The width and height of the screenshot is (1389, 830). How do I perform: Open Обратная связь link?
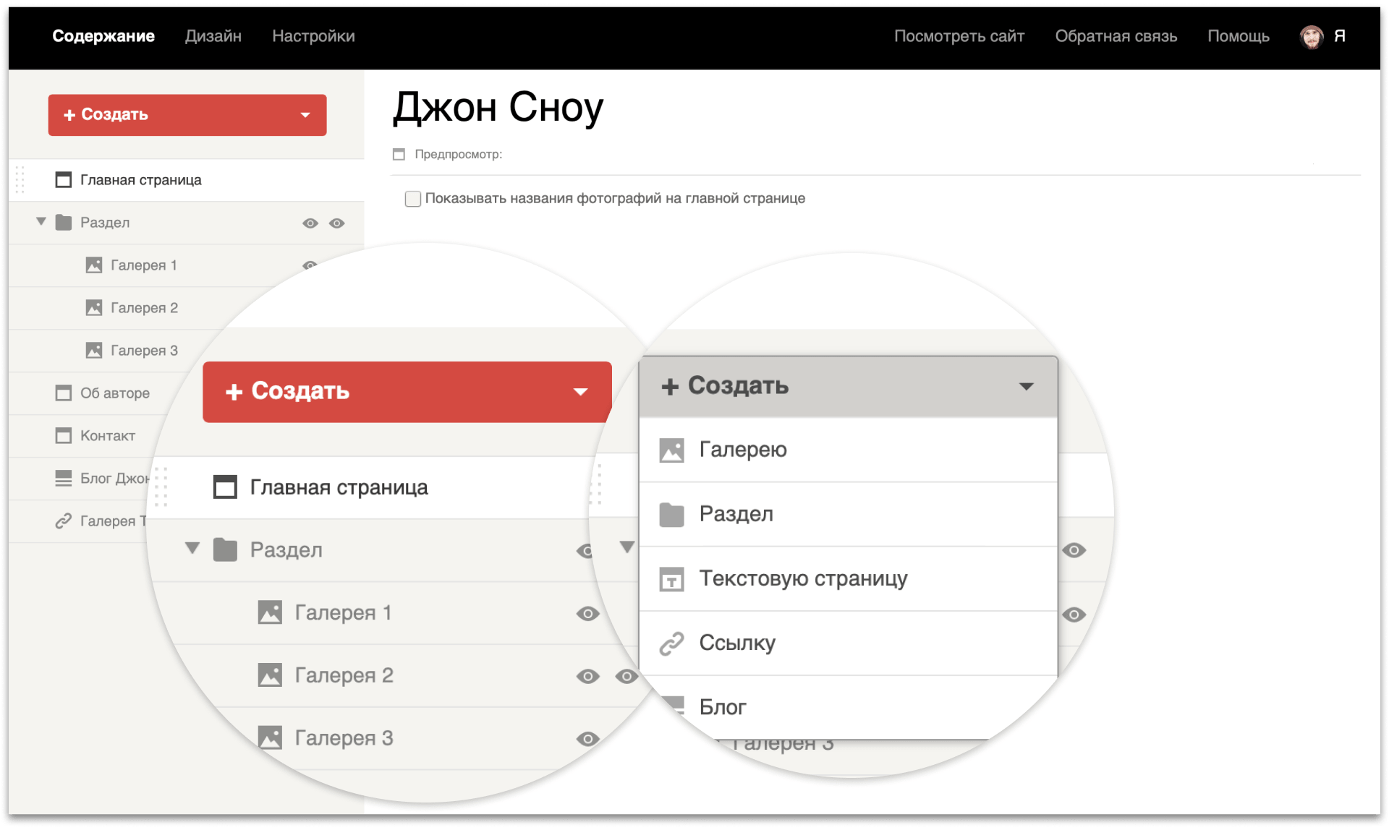click(x=1116, y=36)
